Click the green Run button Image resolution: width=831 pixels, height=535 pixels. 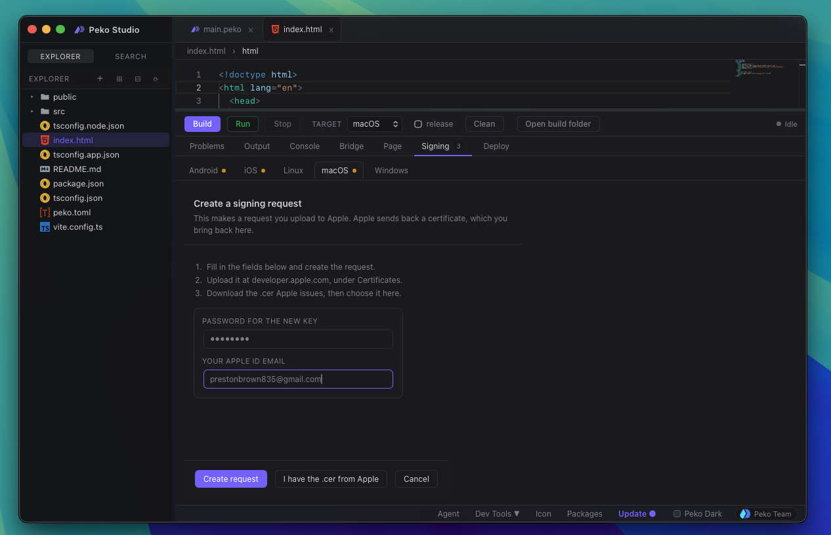tap(243, 124)
